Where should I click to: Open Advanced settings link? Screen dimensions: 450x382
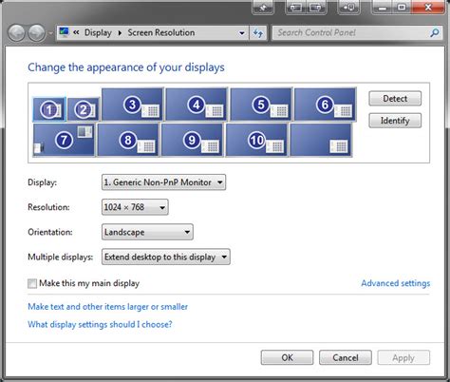[396, 283]
